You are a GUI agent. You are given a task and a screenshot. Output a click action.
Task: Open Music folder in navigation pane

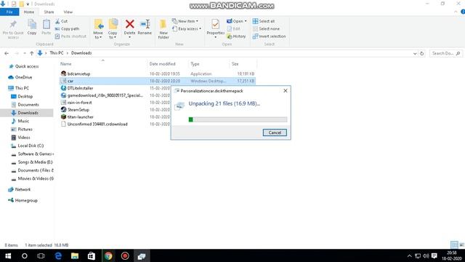point(23,121)
